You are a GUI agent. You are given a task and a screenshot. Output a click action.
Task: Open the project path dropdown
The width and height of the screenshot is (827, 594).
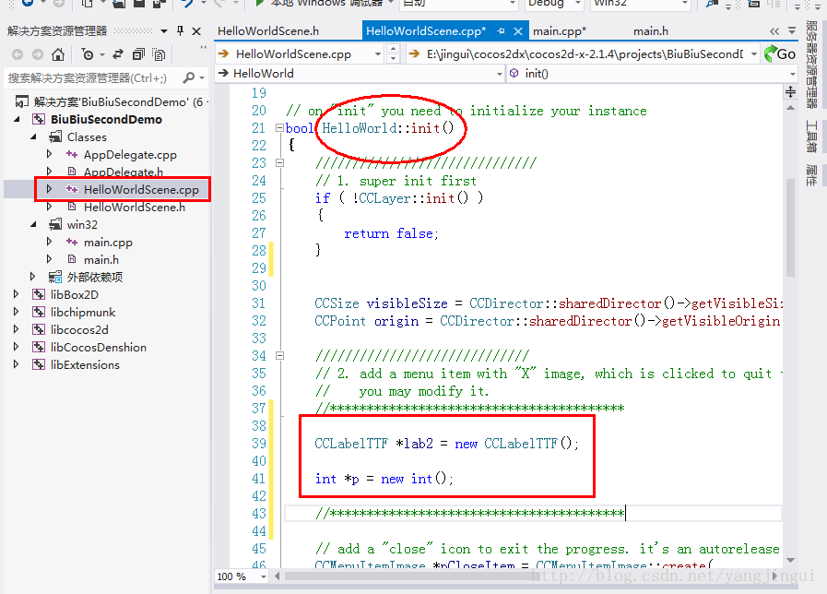click(x=754, y=53)
